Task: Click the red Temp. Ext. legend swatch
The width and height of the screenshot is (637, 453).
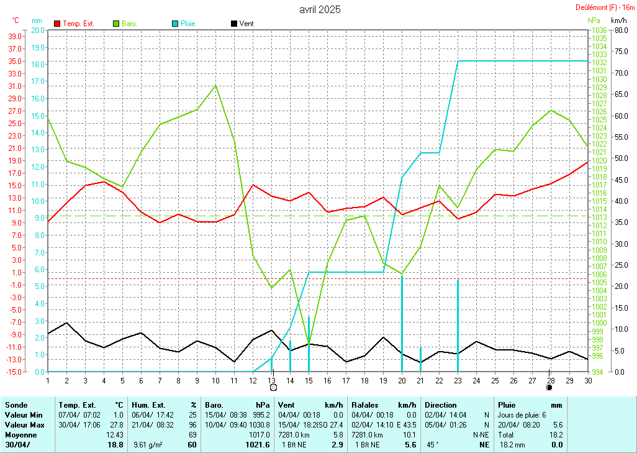Action: [58, 24]
